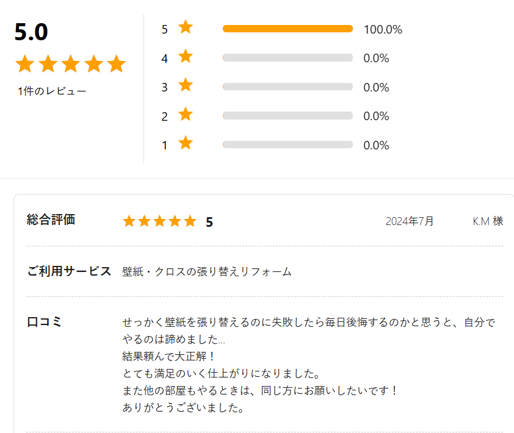The height and width of the screenshot is (433, 514).
Task: Click the review date 2024年7月
Action: 410,221
